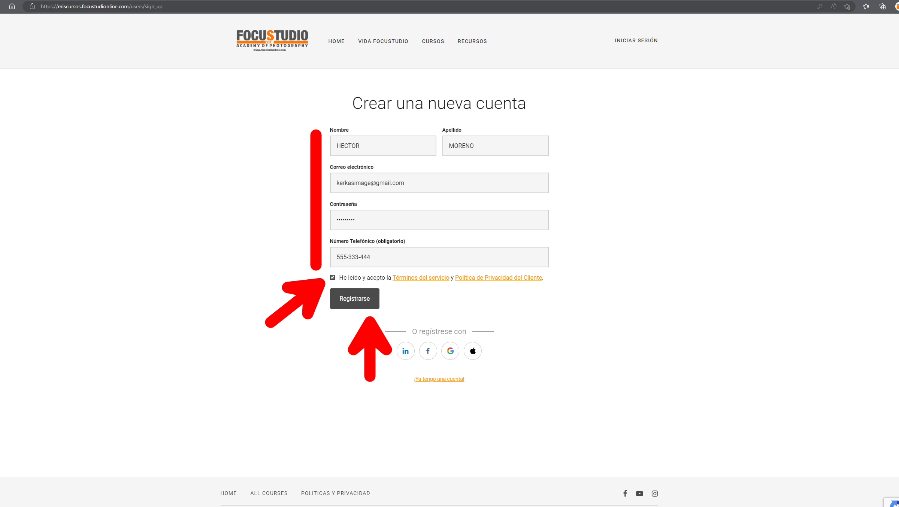
Task: Open the CURSOS menu item
Action: coord(433,41)
